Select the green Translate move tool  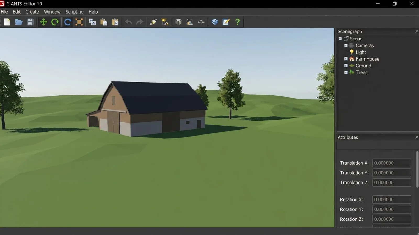[x=43, y=22]
